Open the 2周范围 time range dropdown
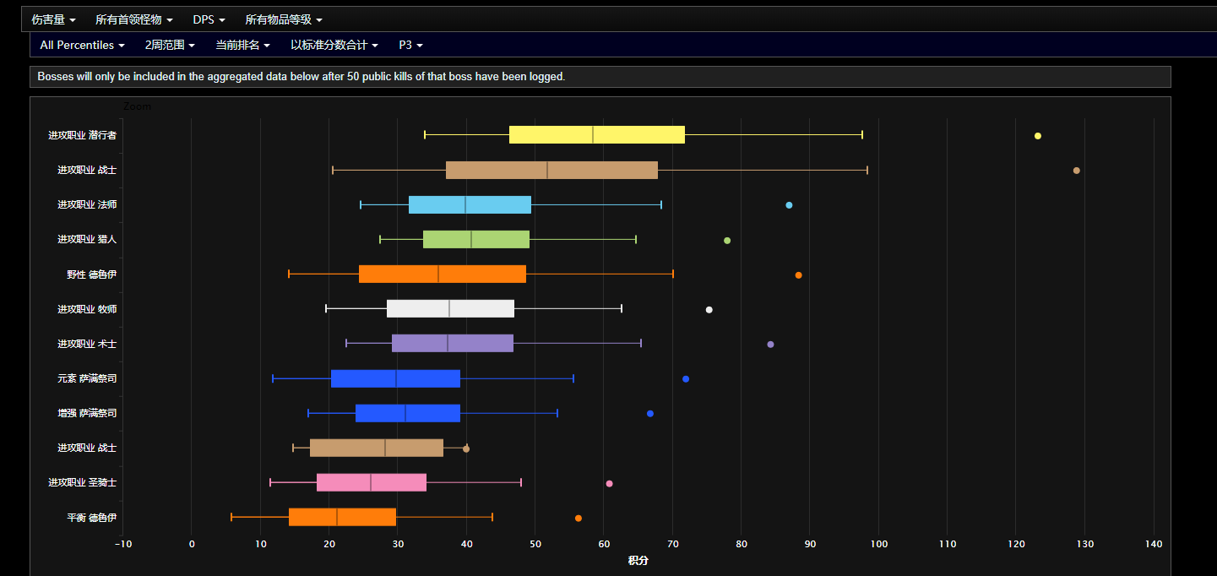The height and width of the screenshot is (576, 1217). click(x=170, y=45)
